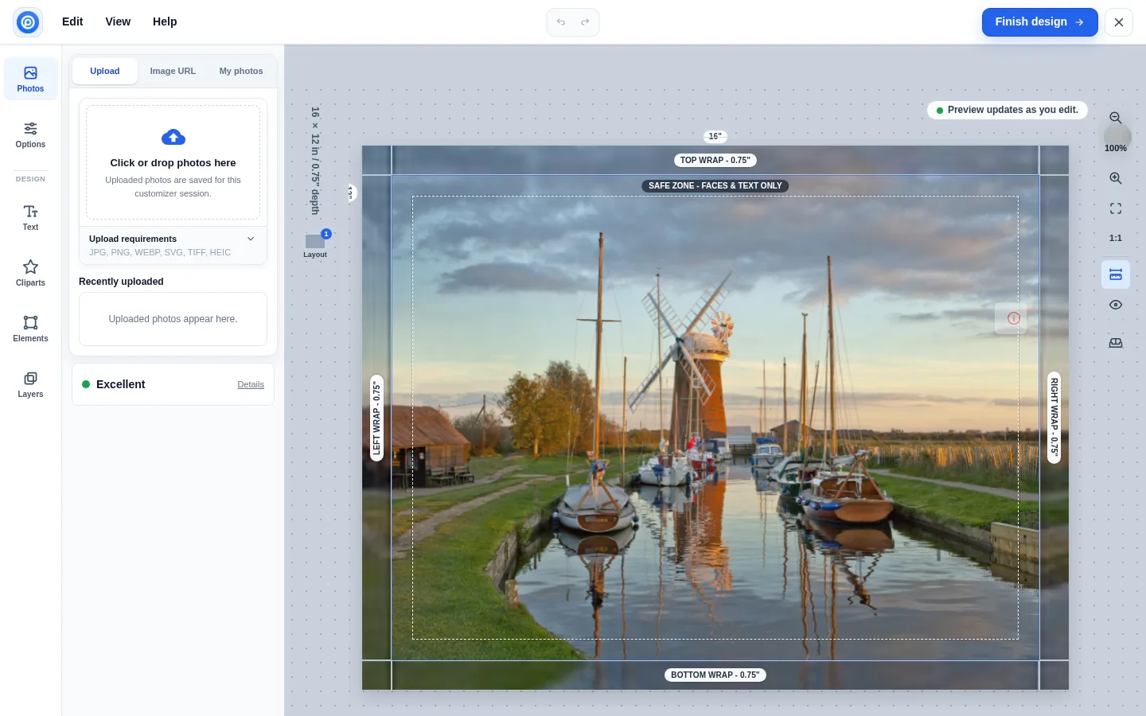The height and width of the screenshot is (716, 1146).
Task: Open the sofa room preview
Action: [x=1116, y=343]
